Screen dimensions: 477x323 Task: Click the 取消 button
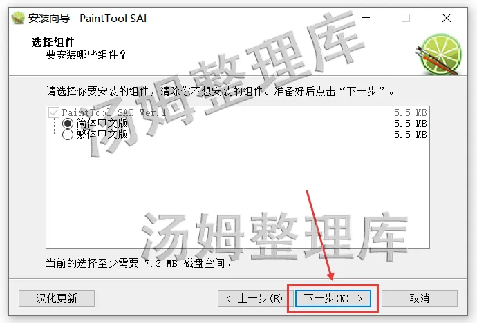420,298
